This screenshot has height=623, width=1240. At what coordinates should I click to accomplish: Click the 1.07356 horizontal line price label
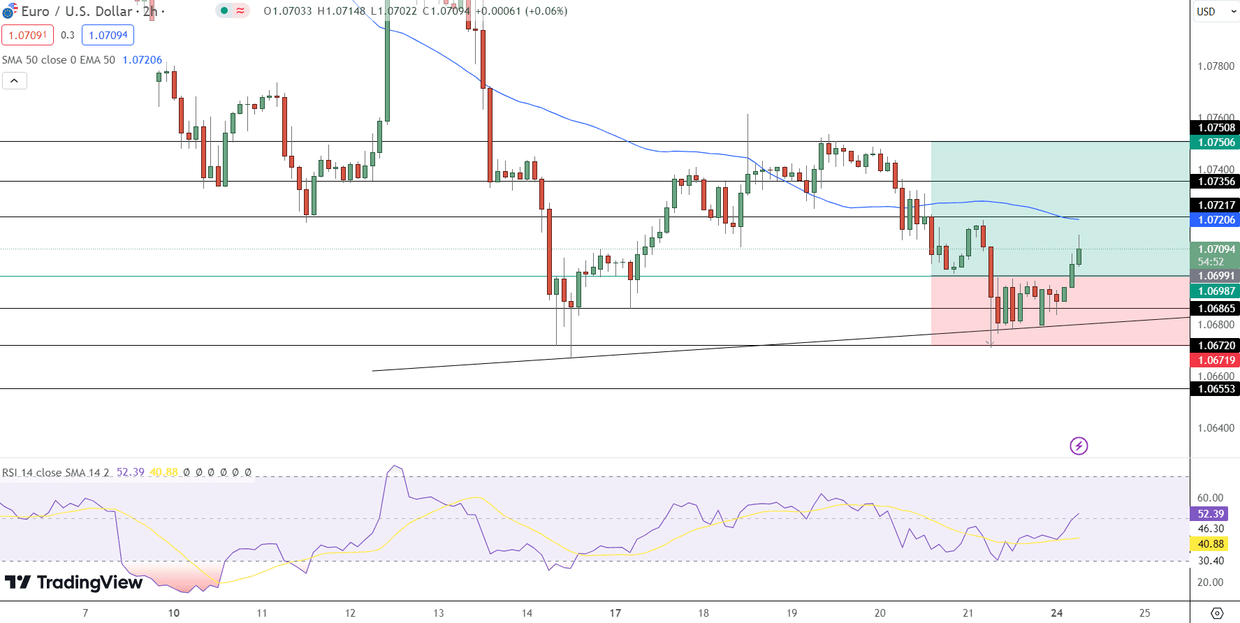1216,181
